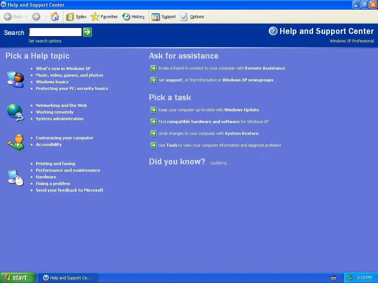Click the Forward arrow icon
Screen dimensions: 378x283
pyautogui.click(x=36, y=17)
